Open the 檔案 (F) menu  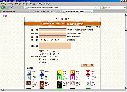tap(4, 4)
